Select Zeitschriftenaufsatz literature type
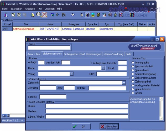 pyautogui.click(x=133, y=78)
